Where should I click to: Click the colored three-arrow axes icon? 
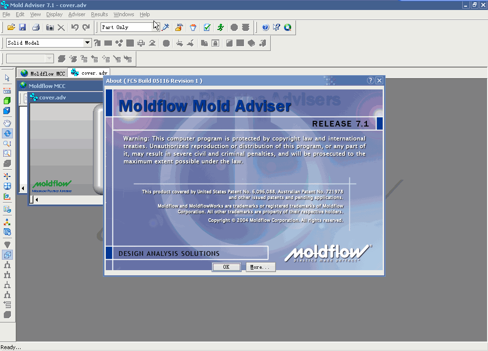tap(7, 222)
